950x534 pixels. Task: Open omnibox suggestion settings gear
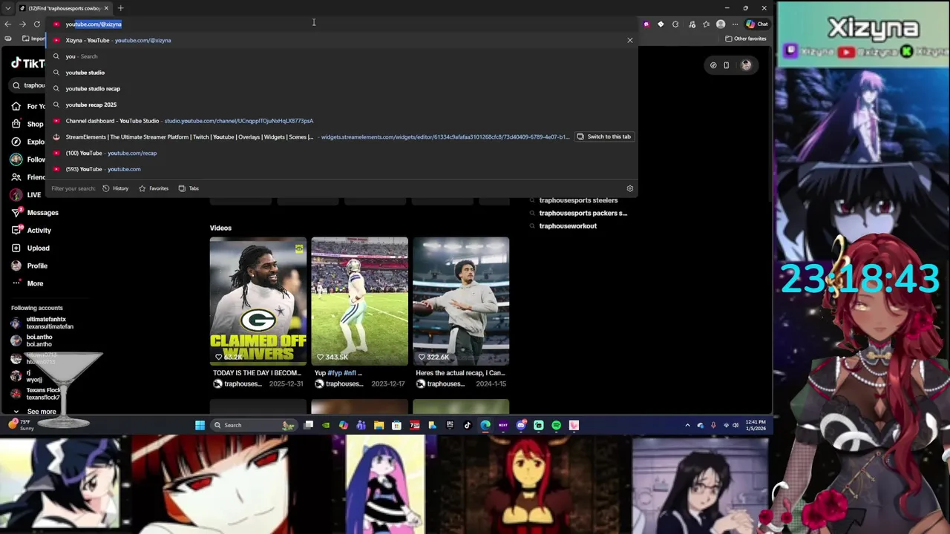tap(630, 188)
